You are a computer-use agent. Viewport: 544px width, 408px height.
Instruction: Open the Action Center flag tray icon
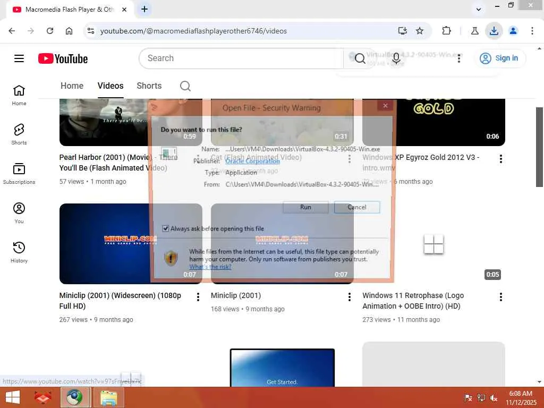pyautogui.click(x=468, y=398)
